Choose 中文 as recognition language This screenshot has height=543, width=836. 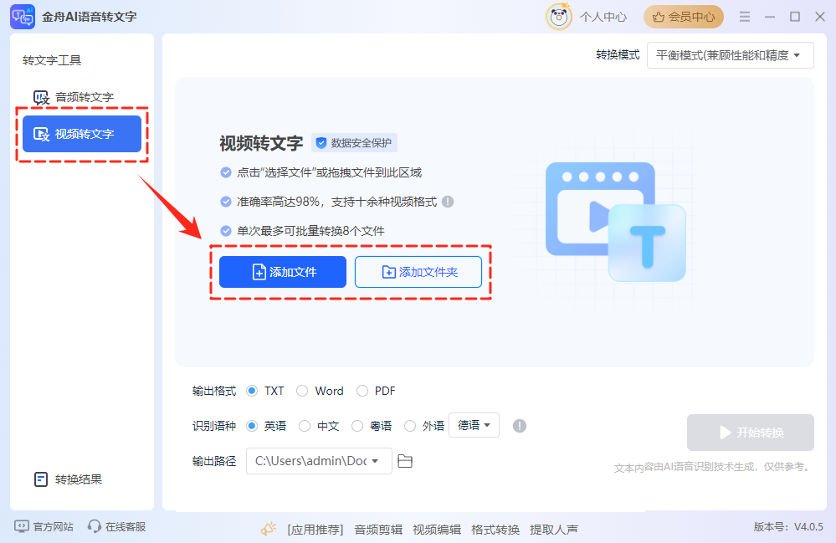coord(305,426)
